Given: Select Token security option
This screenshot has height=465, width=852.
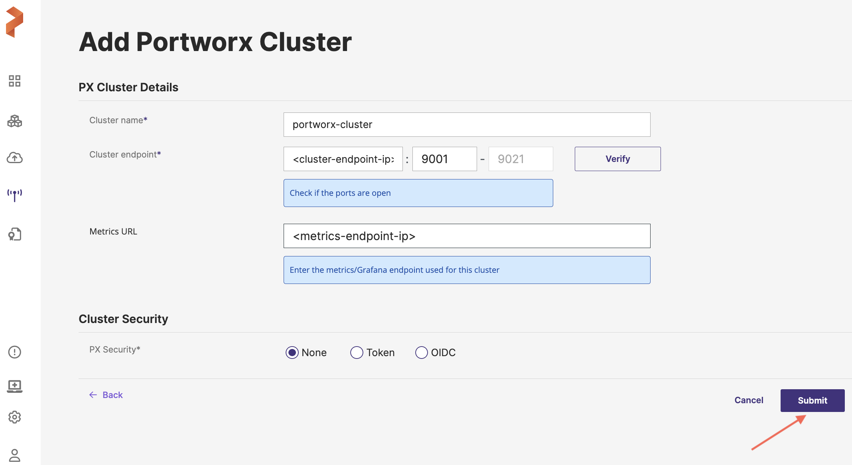Looking at the screenshot, I should tap(357, 353).
